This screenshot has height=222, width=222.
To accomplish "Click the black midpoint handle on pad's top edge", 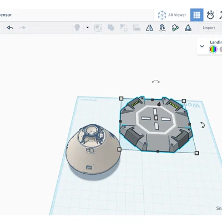I will click(152, 100).
